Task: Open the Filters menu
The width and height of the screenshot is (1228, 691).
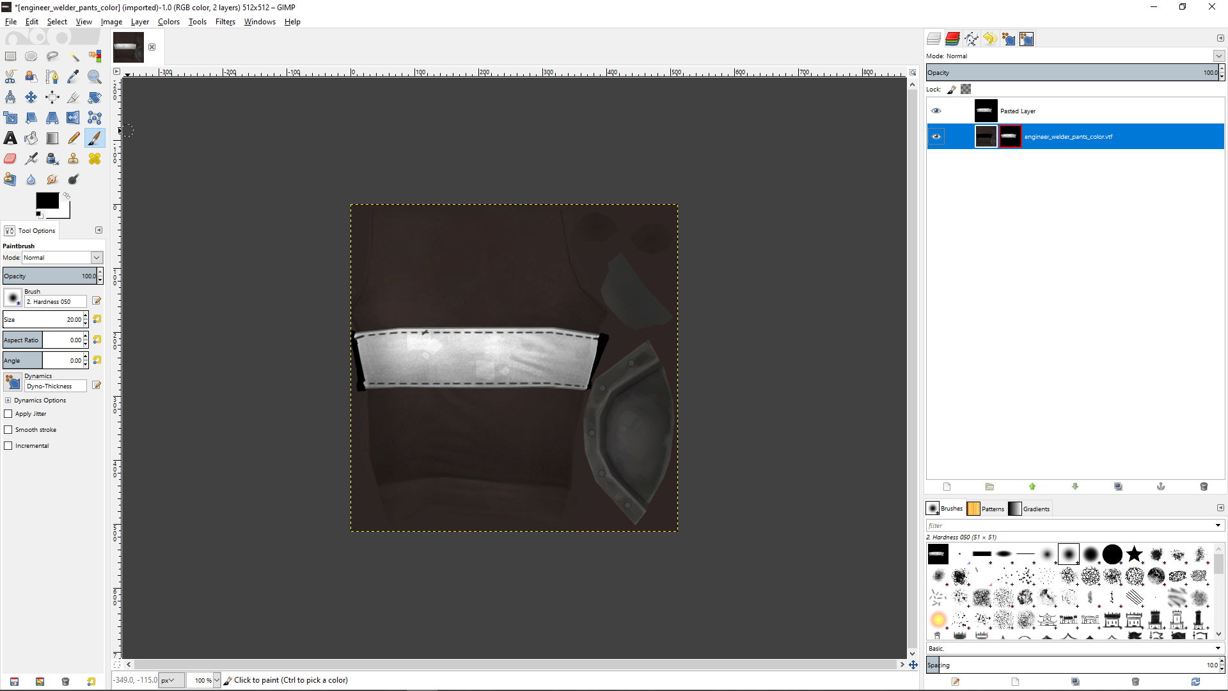Action: (x=225, y=22)
